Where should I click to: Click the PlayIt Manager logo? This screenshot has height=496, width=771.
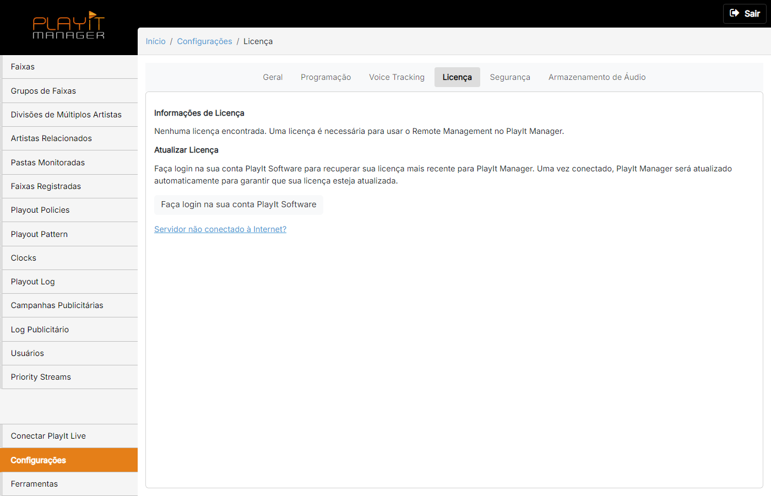(69, 25)
